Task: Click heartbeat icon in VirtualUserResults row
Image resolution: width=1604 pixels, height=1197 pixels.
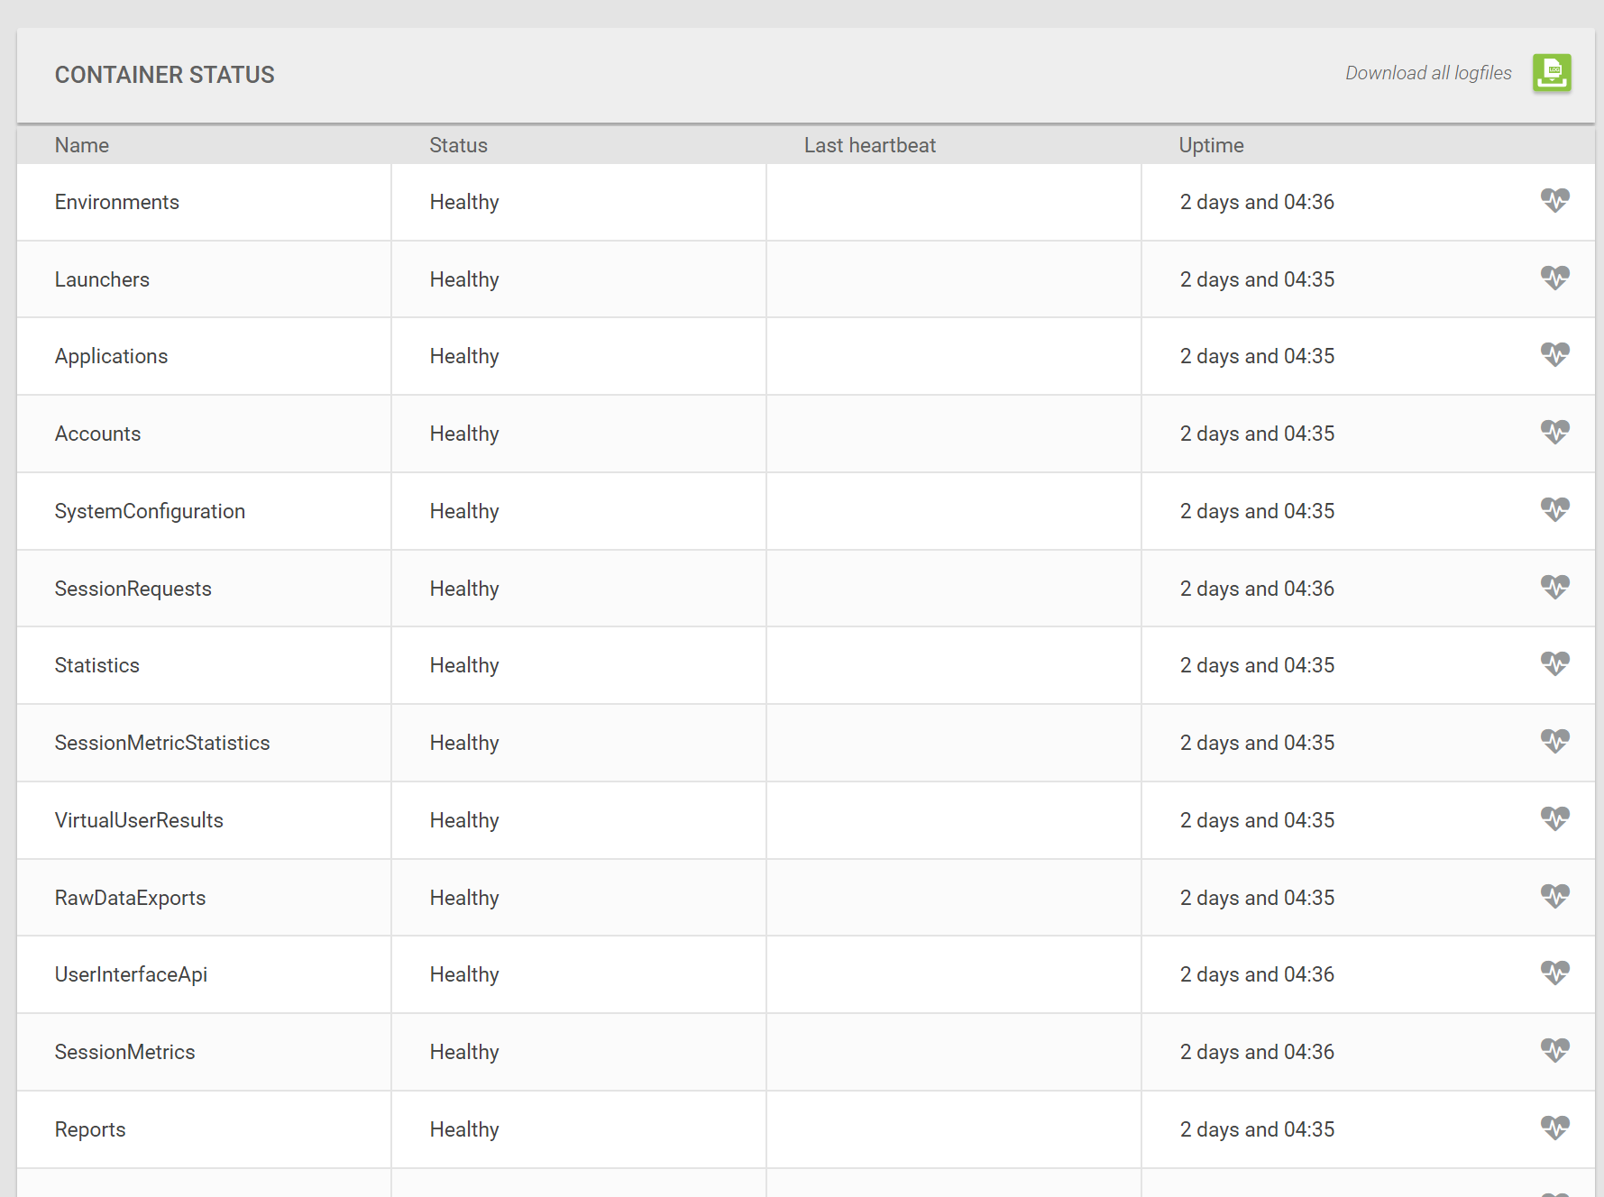Action: [1554, 818]
